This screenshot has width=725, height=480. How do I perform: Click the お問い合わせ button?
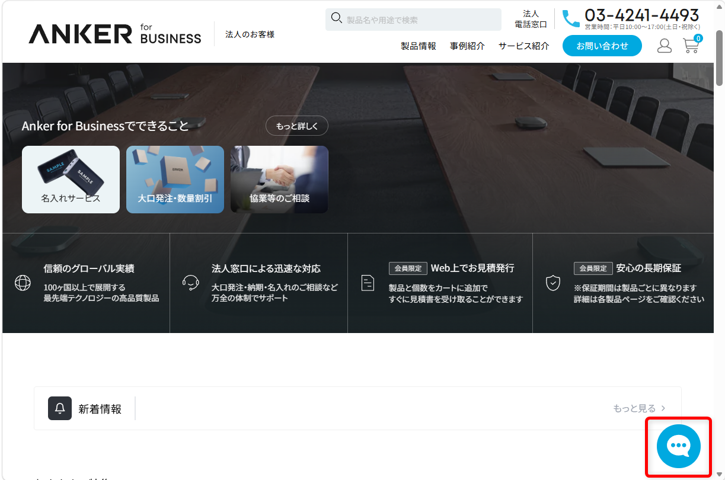[x=602, y=46]
